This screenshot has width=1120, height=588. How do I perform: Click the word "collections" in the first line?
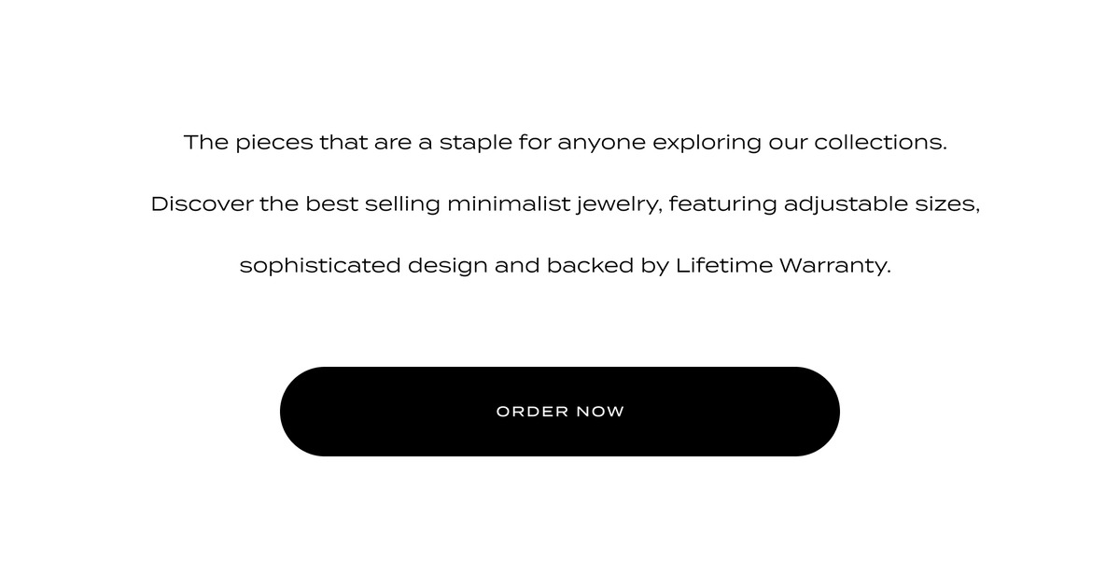coord(877,143)
